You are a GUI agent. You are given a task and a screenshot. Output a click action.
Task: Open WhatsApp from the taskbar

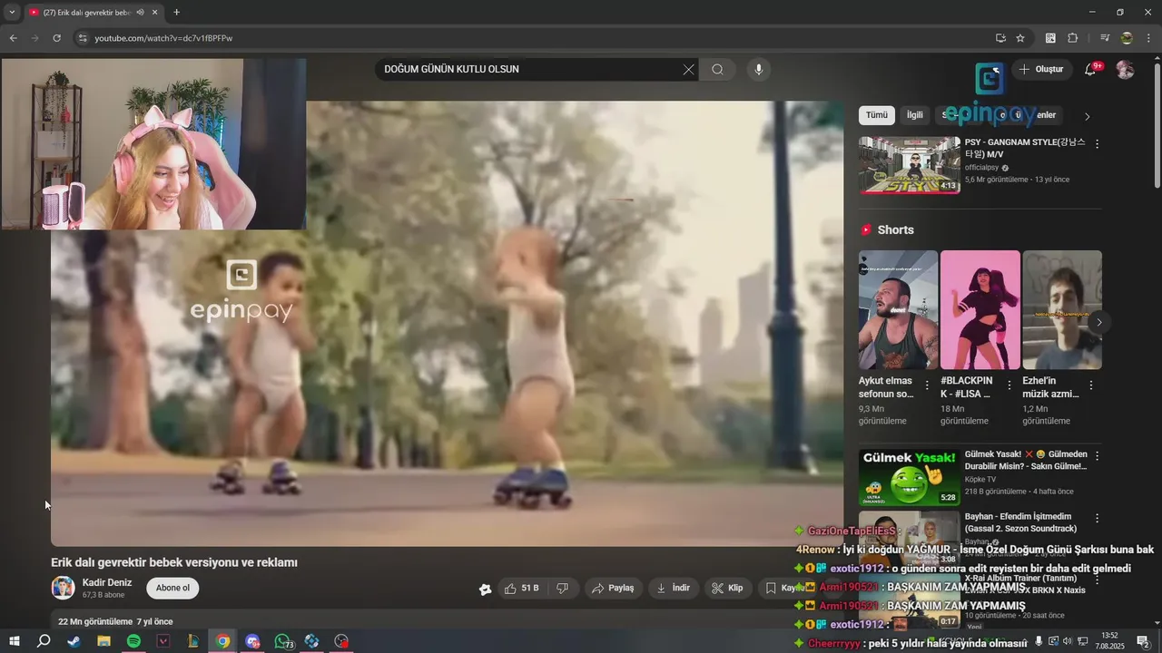click(282, 641)
